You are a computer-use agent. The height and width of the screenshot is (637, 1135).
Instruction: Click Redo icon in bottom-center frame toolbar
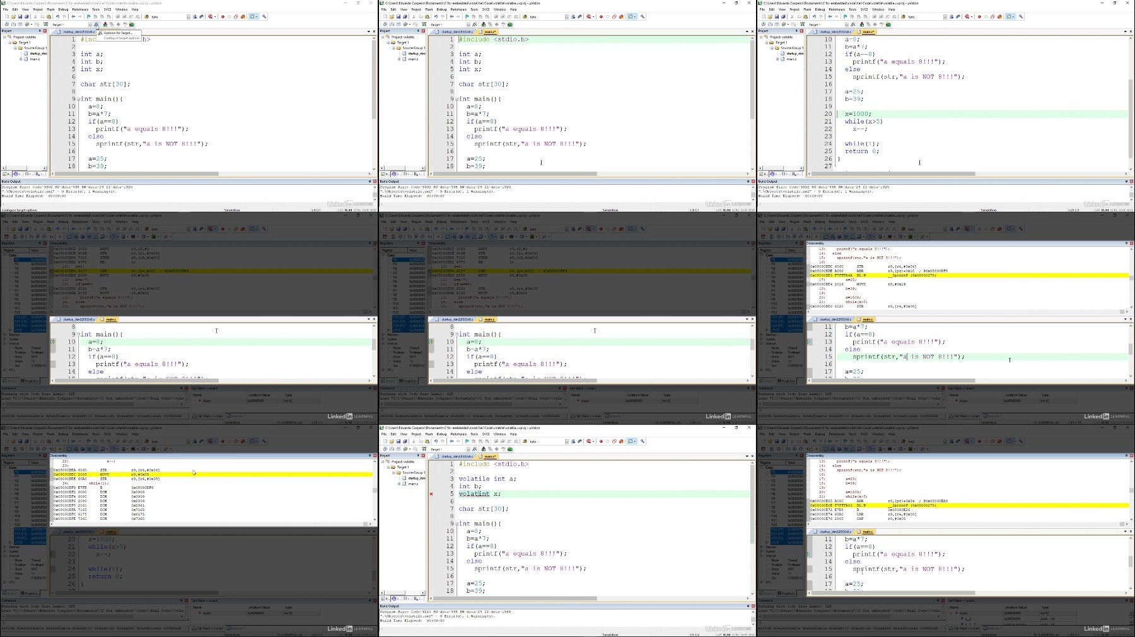(443, 442)
